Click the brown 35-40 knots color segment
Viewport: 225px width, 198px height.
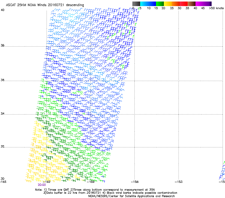(x=192, y=4)
